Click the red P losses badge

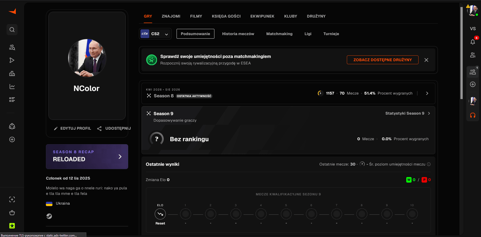click(x=424, y=180)
